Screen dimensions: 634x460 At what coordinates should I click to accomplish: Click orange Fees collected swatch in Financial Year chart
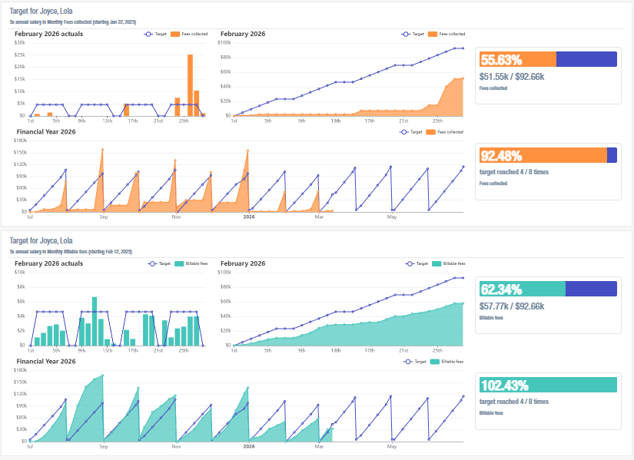(x=431, y=132)
